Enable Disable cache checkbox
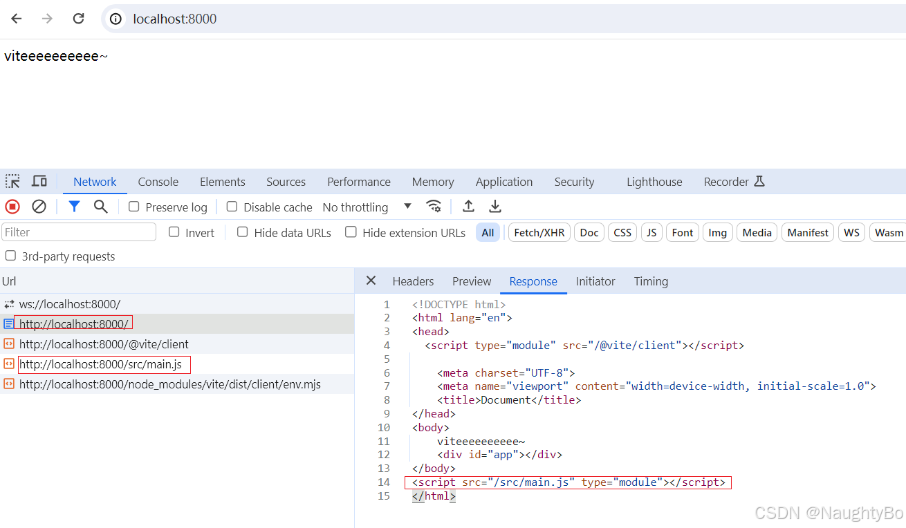Image resolution: width=906 pixels, height=528 pixels. point(232,207)
